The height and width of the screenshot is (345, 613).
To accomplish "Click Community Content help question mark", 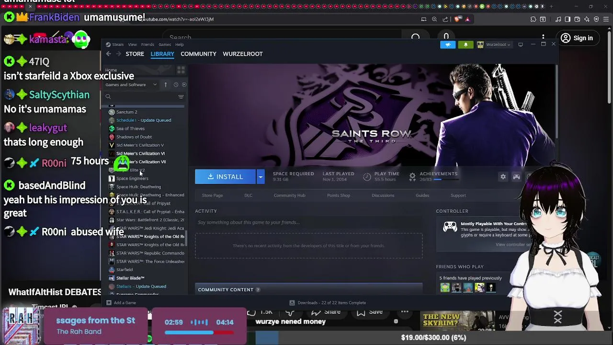I will click(x=258, y=290).
